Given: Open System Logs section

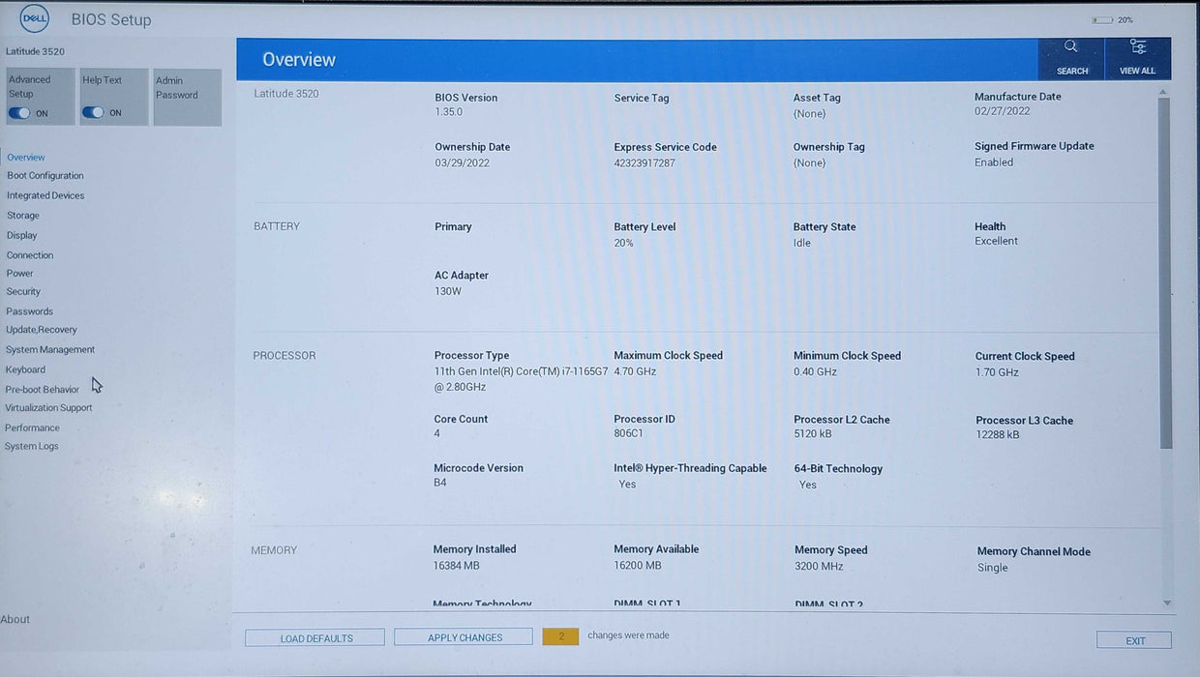Looking at the screenshot, I should pyautogui.click(x=32, y=447).
